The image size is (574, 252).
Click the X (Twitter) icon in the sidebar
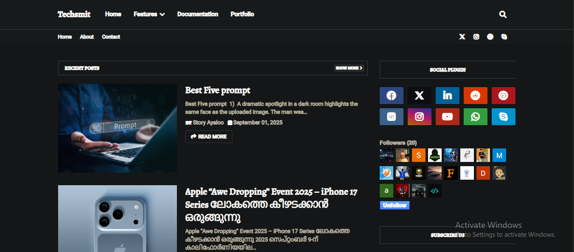(x=420, y=96)
